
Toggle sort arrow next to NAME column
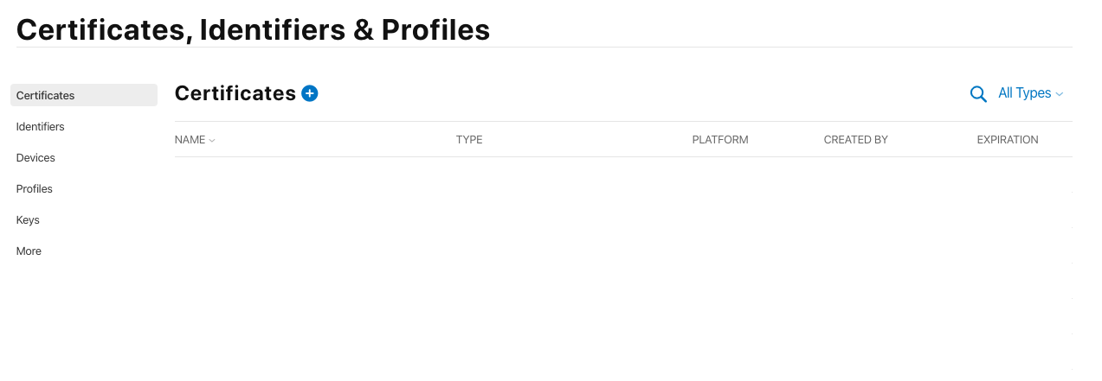212,140
